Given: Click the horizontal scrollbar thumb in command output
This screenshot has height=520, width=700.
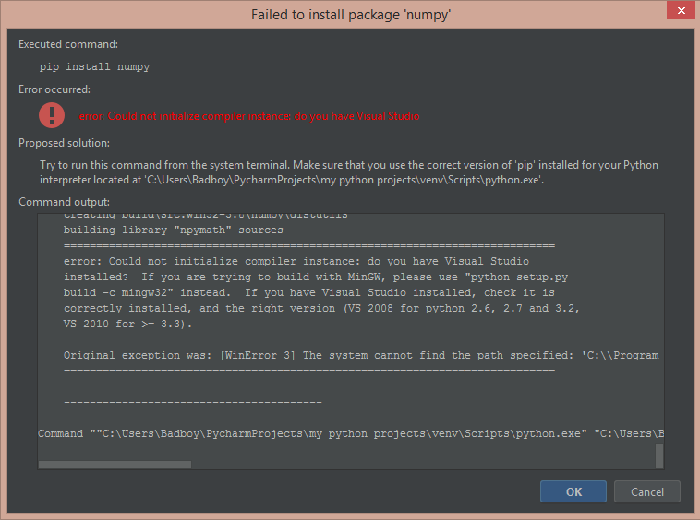Looking at the screenshot, I should click(115, 465).
